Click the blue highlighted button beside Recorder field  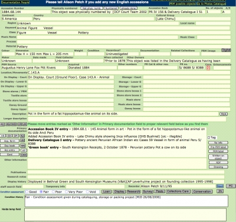(x=219, y=186)
